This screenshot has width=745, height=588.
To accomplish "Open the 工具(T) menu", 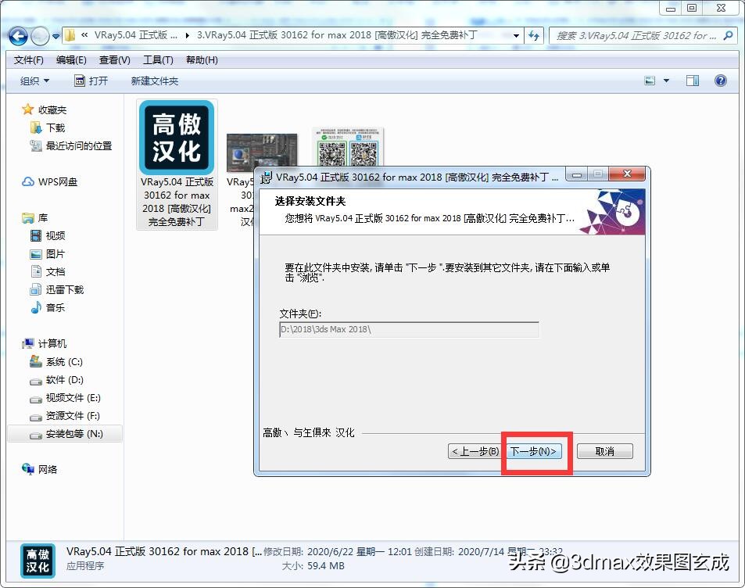I will [158, 60].
